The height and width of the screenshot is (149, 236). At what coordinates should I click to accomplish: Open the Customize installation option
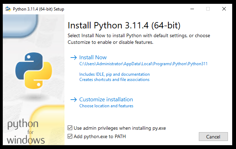(x=106, y=100)
